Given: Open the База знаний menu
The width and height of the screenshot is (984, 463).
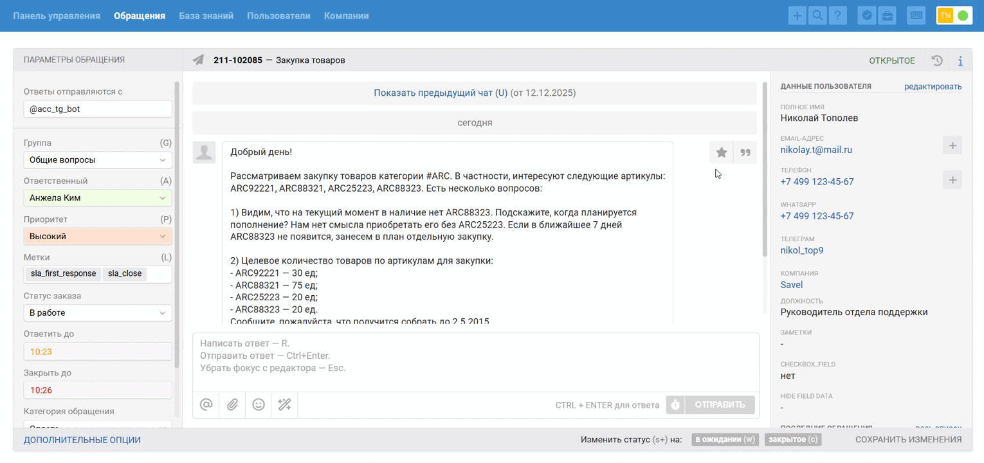Looking at the screenshot, I should pyautogui.click(x=206, y=16).
